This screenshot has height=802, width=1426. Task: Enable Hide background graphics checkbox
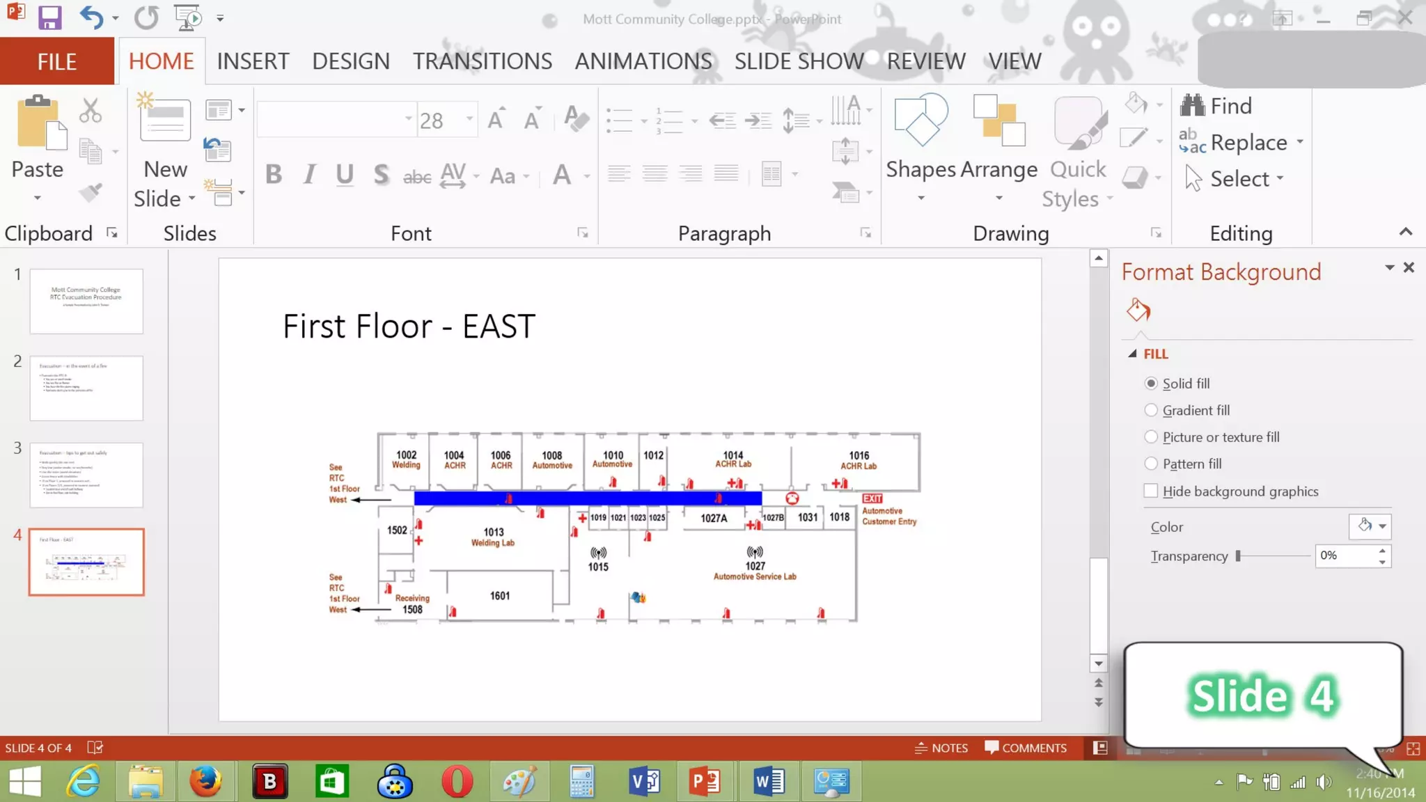click(1151, 492)
